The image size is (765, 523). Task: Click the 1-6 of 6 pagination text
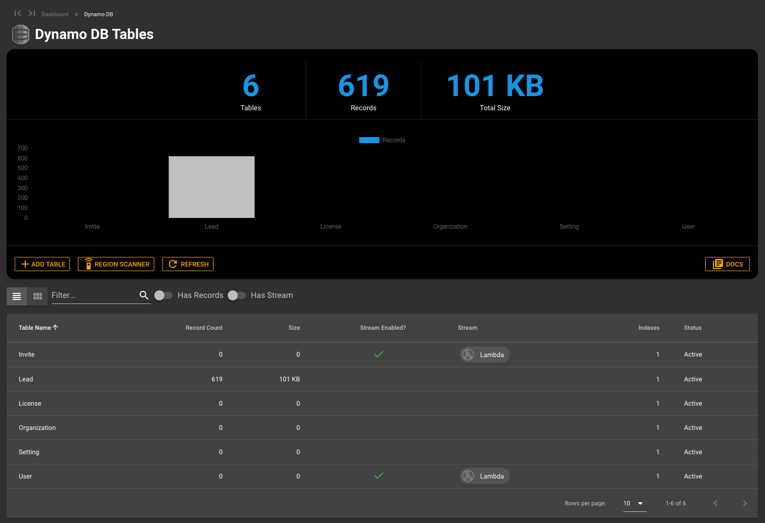click(x=676, y=503)
